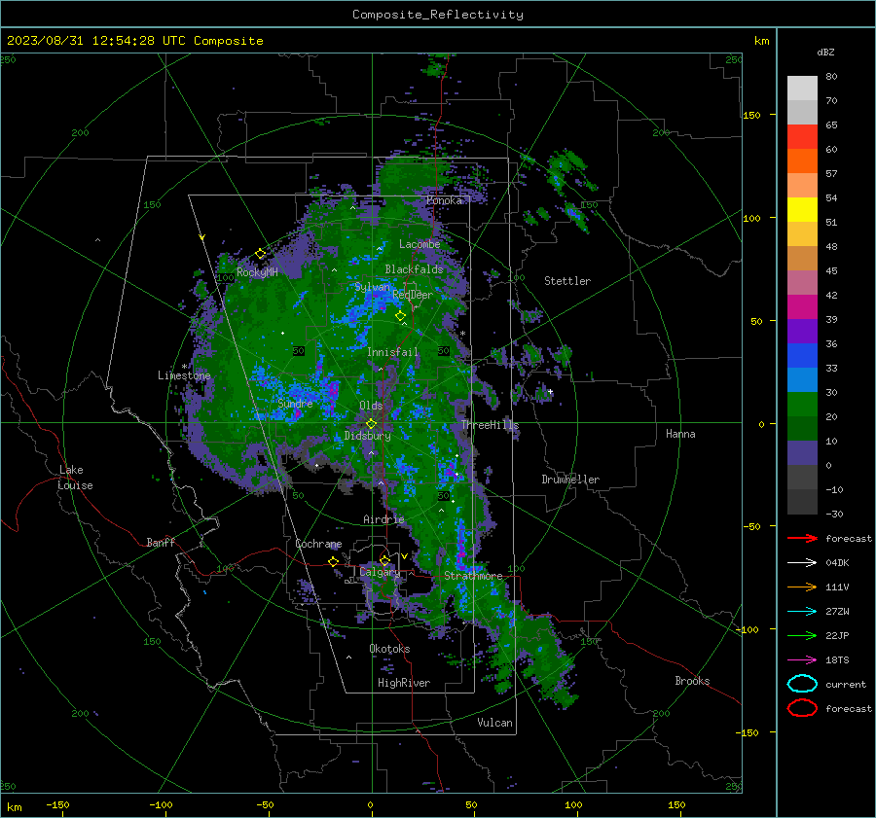Click the cyan current ellipse legend icon
876x818 pixels.
pos(802,684)
